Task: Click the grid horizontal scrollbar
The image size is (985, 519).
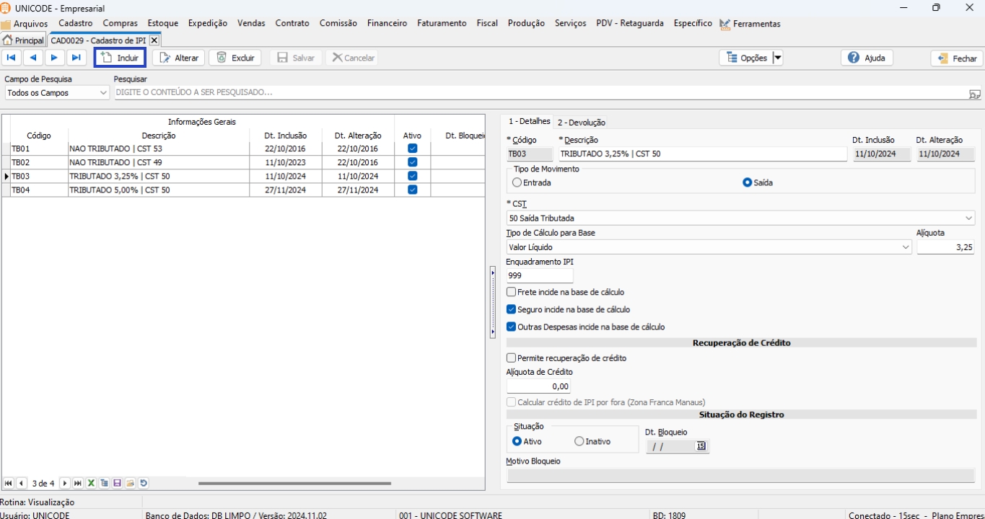Action: coord(294,483)
